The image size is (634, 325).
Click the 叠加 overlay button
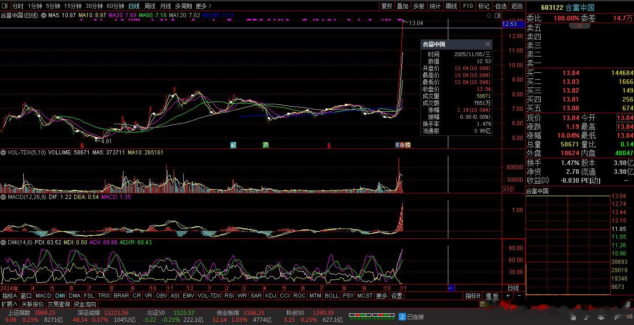point(402,6)
